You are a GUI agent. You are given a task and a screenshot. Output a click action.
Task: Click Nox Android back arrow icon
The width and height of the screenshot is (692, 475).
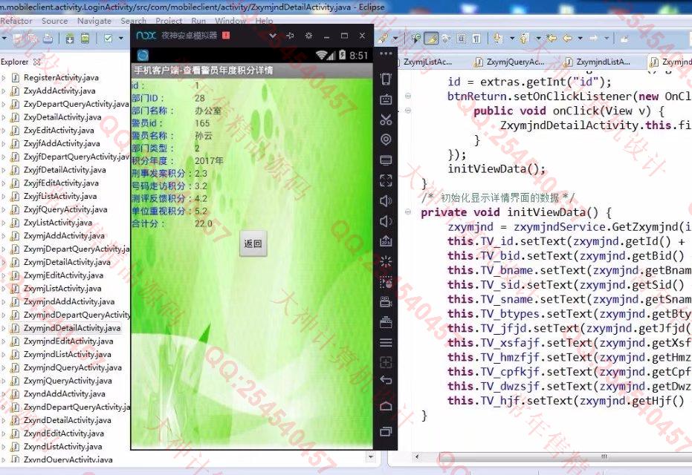pyautogui.click(x=386, y=380)
